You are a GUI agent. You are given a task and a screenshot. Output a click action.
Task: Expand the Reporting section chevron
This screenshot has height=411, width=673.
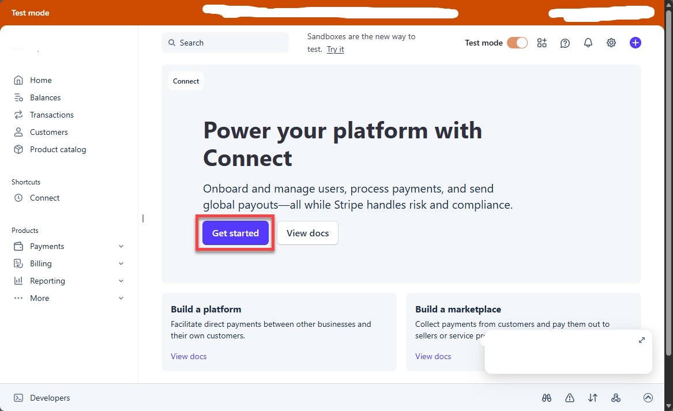[x=121, y=281]
